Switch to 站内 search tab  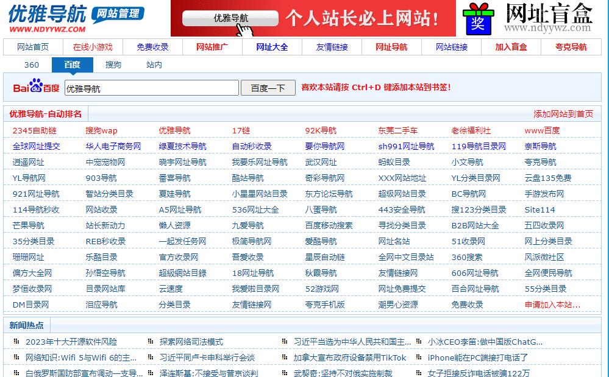click(154, 65)
